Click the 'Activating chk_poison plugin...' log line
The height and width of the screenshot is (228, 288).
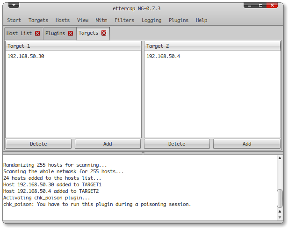[x=47, y=198]
